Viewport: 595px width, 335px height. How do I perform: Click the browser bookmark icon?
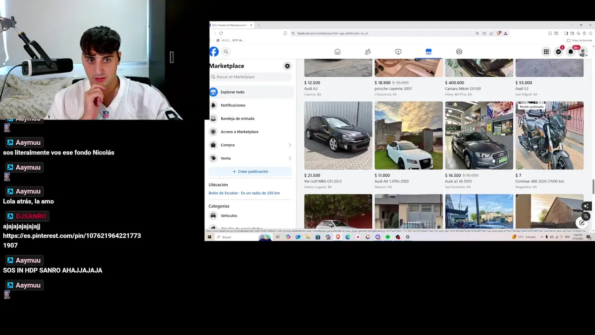[285, 33]
